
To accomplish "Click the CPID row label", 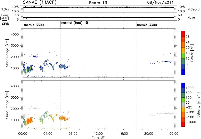I will 6,24.
